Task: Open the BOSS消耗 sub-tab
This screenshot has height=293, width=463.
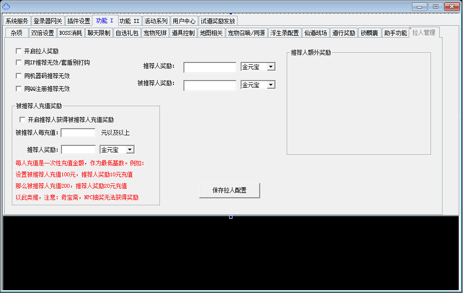Action: [x=70, y=33]
